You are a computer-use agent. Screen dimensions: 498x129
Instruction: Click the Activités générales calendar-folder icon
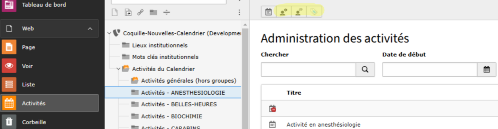(135, 80)
